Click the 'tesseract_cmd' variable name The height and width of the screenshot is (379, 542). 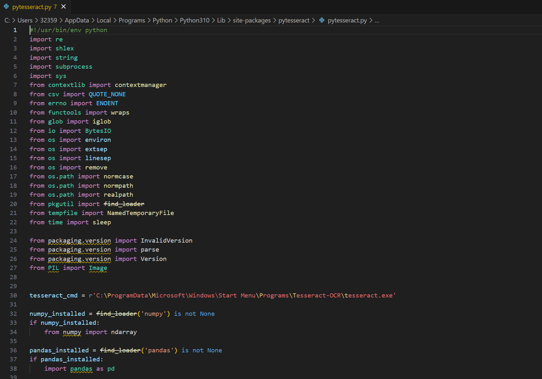(54, 295)
